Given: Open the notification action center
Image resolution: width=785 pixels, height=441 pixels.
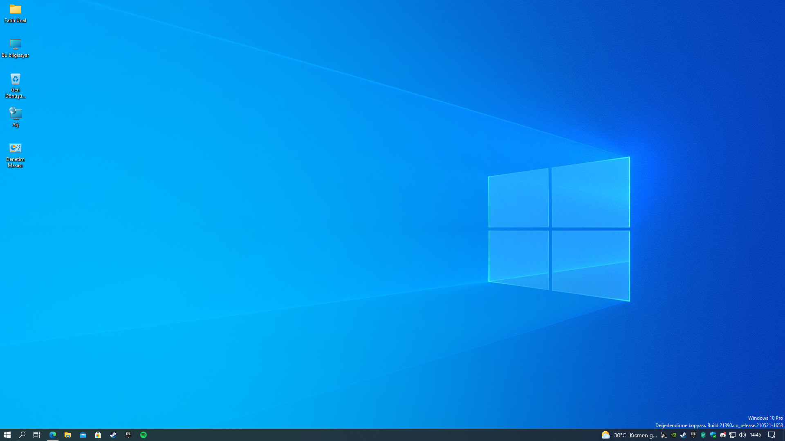Looking at the screenshot, I should (772, 435).
